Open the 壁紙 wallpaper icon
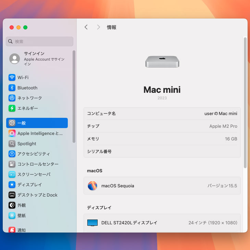The width and height of the screenshot is (250, 250). [12, 215]
